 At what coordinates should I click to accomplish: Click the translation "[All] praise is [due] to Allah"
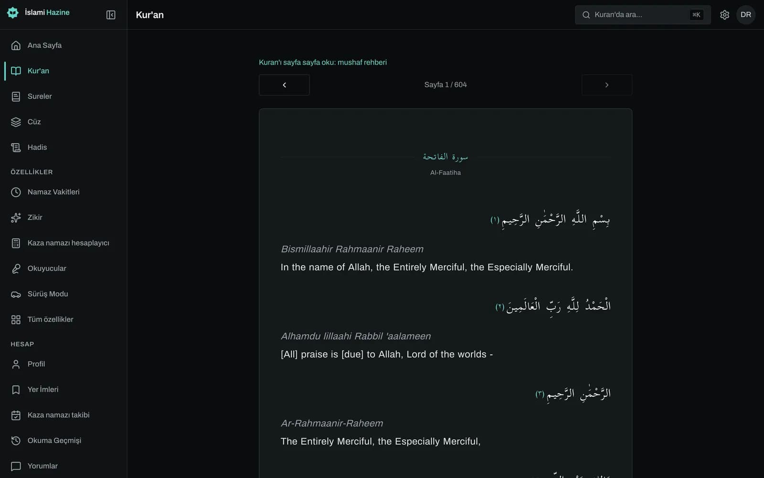coord(387,354)
